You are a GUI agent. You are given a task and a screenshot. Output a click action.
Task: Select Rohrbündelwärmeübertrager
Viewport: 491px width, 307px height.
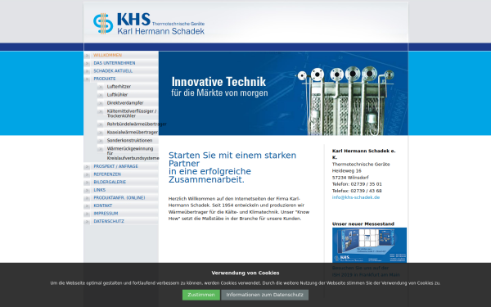pos(137,124)
